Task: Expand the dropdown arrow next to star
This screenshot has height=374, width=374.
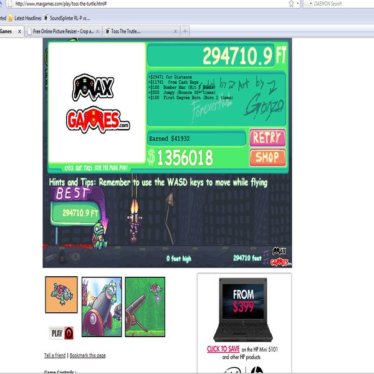Action: click(x=298, y=4)
